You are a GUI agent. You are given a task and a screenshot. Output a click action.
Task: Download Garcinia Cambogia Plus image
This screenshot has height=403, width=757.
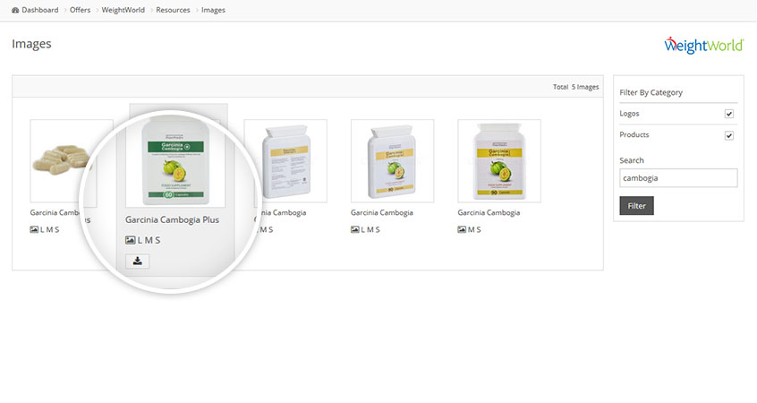tap(138, 262)
